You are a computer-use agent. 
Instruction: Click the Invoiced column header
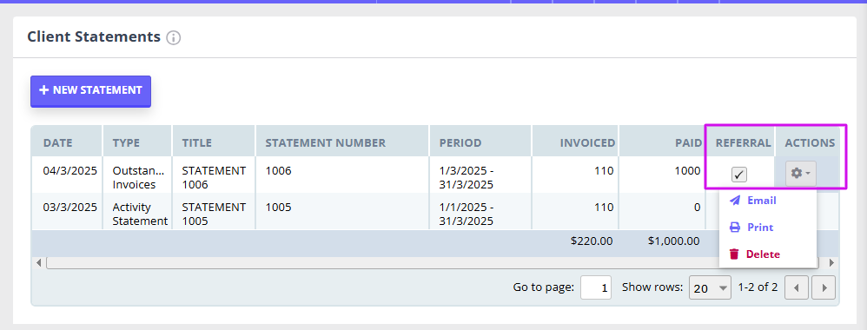[587, 142]
